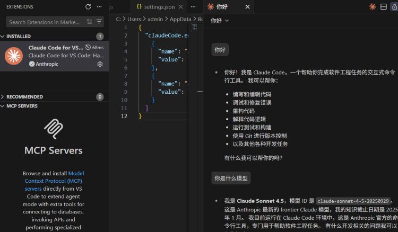Close the 你好 Claude tab
398x232 pixels.
pyautogui.click(x=247, y=7)
